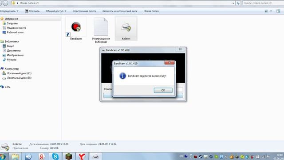Image resolution: width=284 pixels, height=160 pixels.
Task: Click the address bar path Новая папка (2)
Action: point(29,3)
